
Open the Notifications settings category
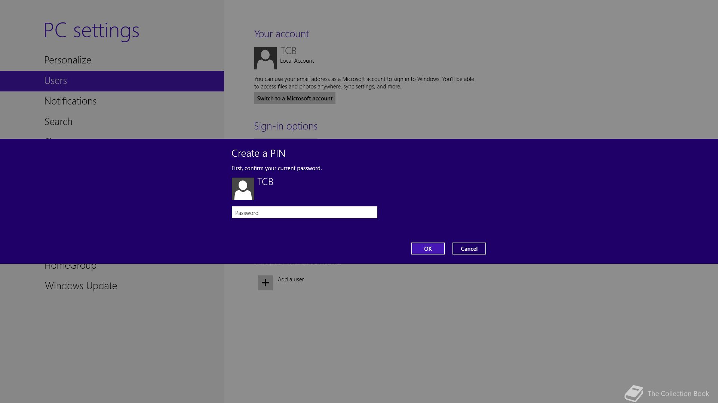pos(70,101)
